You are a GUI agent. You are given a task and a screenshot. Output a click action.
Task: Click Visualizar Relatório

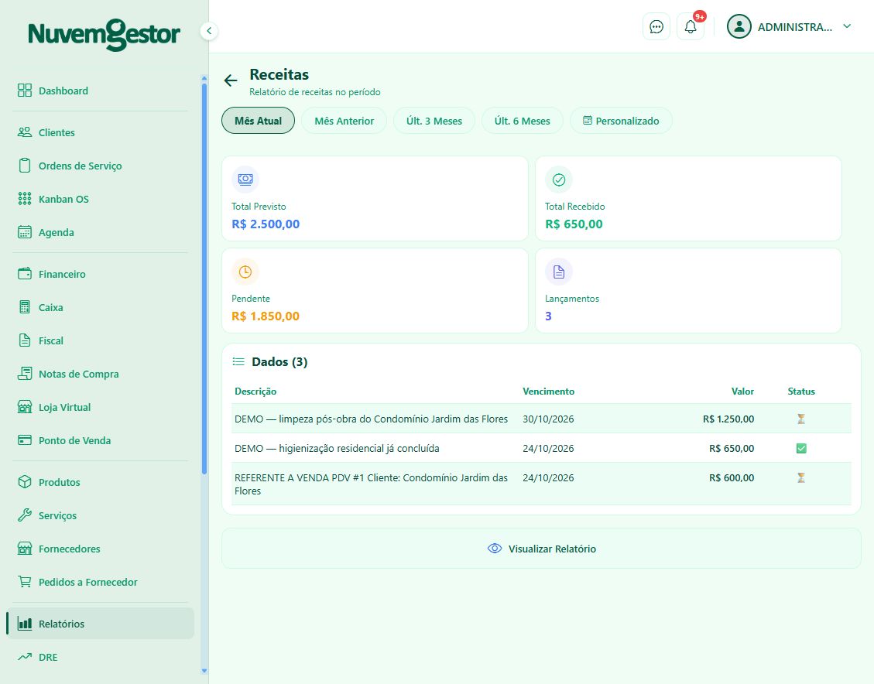[541, 549]
